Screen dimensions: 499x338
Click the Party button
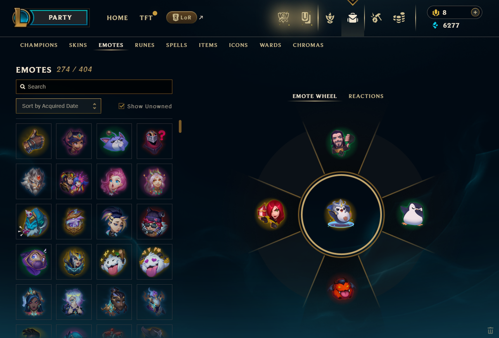[60, 17]
